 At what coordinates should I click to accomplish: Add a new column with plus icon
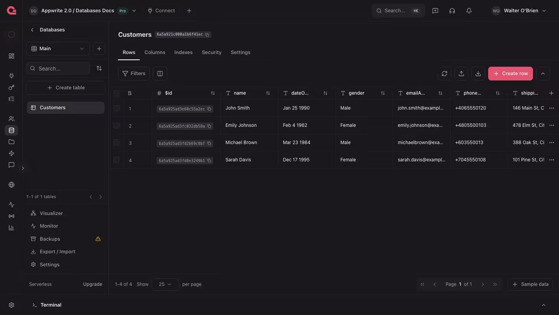click(x=551, y=93)
